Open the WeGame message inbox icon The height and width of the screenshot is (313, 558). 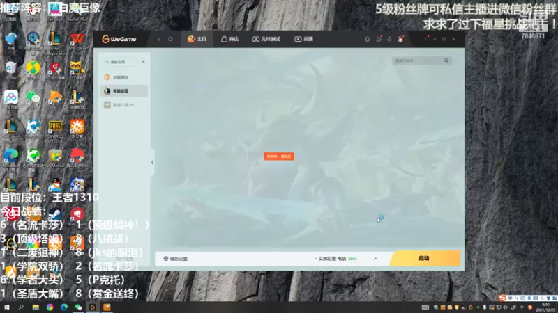379,39
